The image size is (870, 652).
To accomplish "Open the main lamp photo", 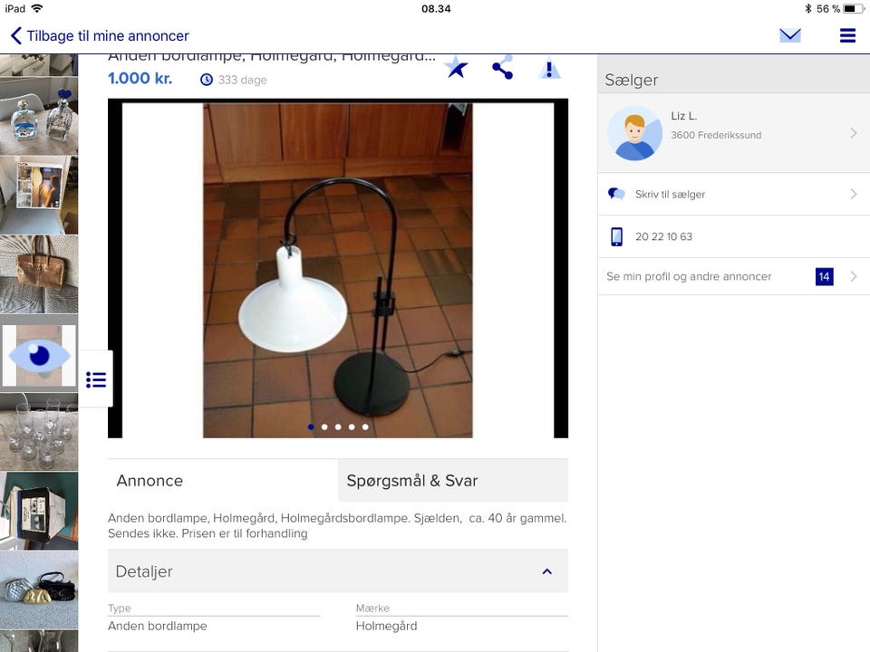I will click(338, 268).
